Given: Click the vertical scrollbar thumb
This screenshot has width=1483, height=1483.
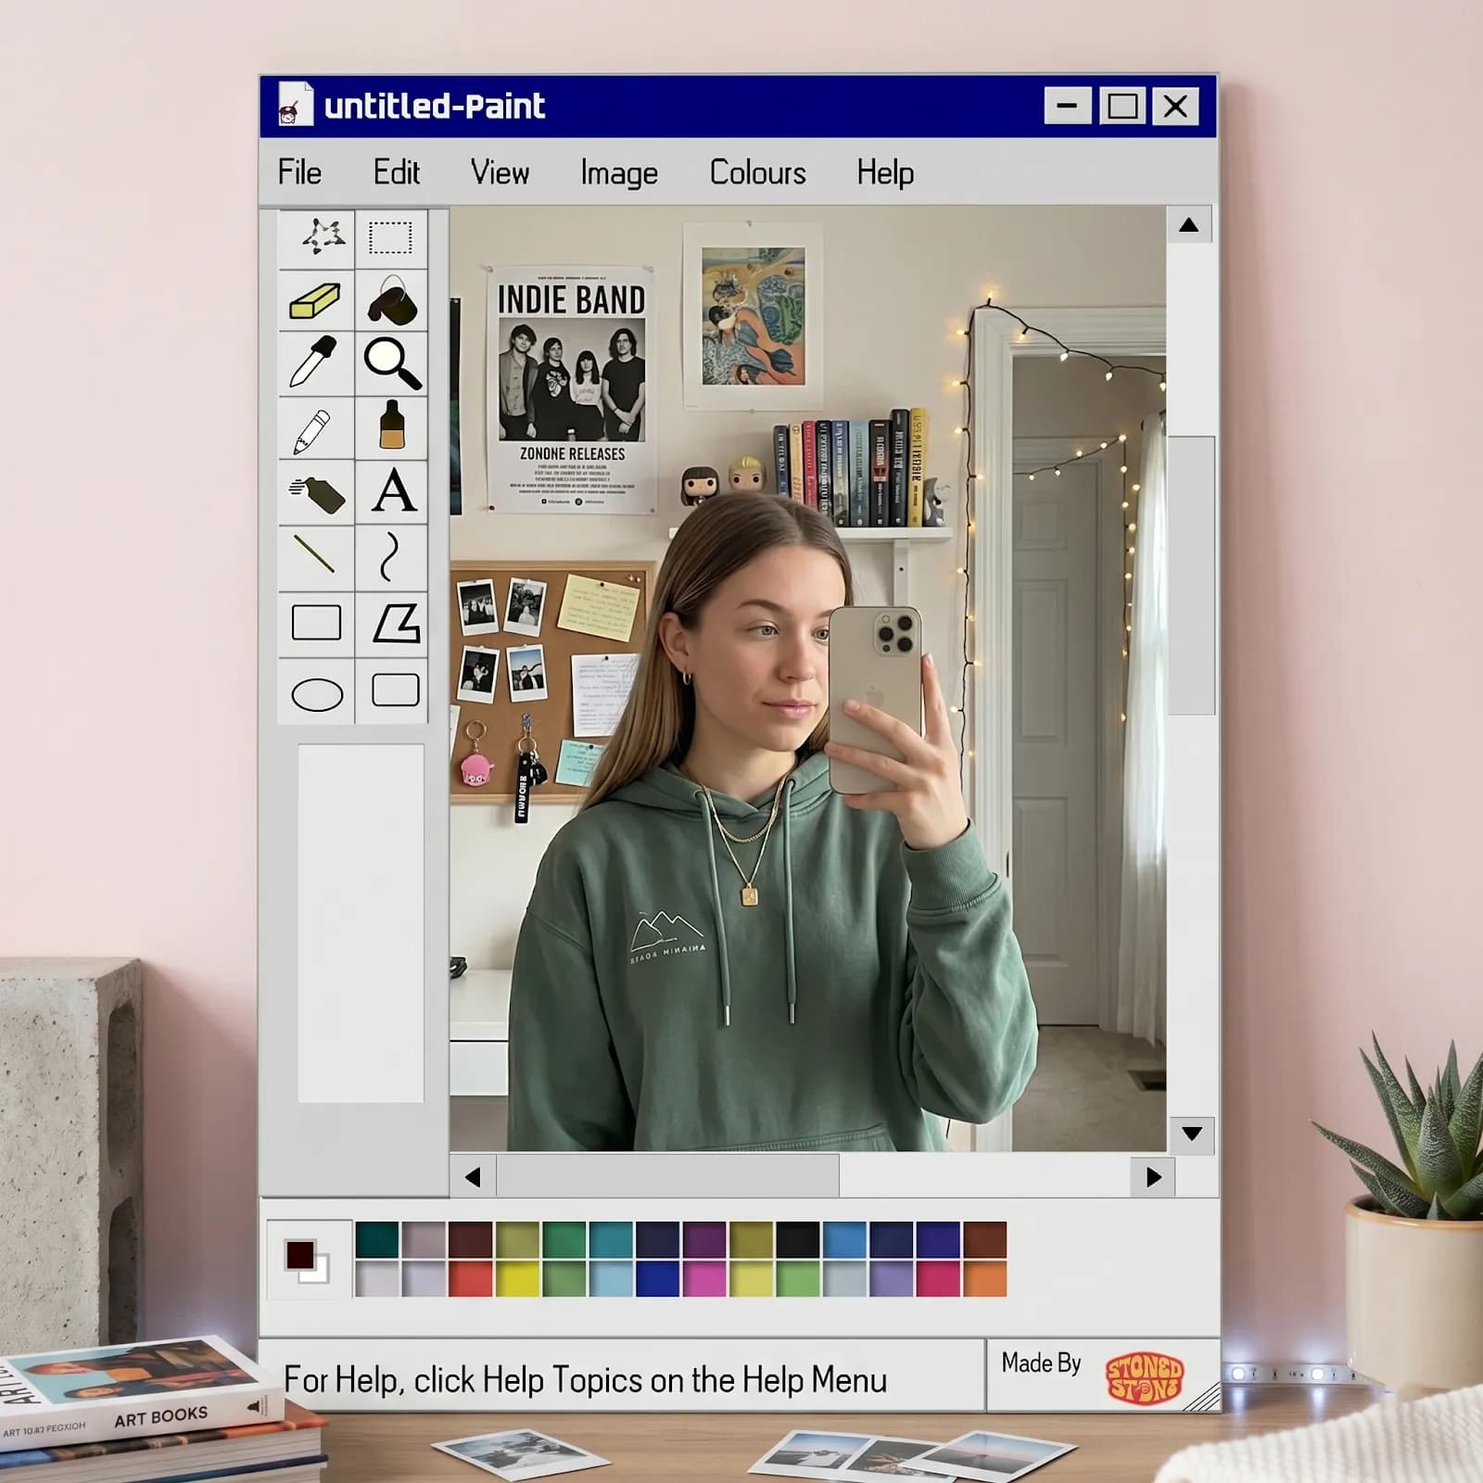Looking at the screenshot, I should tap(1191, 575).
